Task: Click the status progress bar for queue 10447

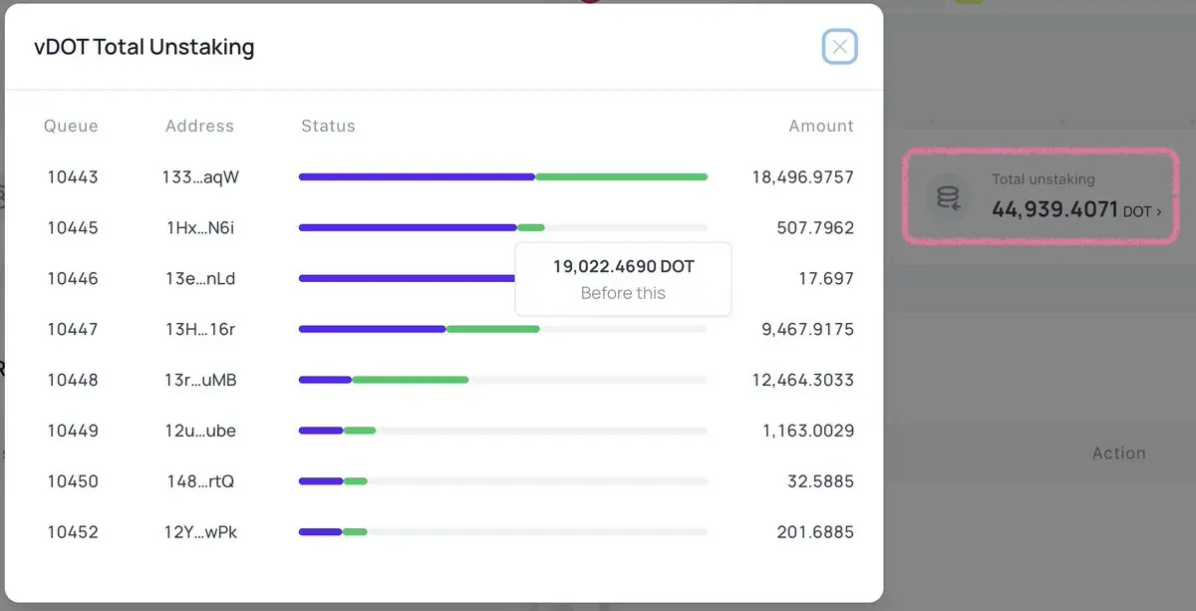Action: point(503,329)
